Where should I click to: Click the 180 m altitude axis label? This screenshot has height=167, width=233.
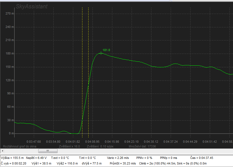[10, 53]
